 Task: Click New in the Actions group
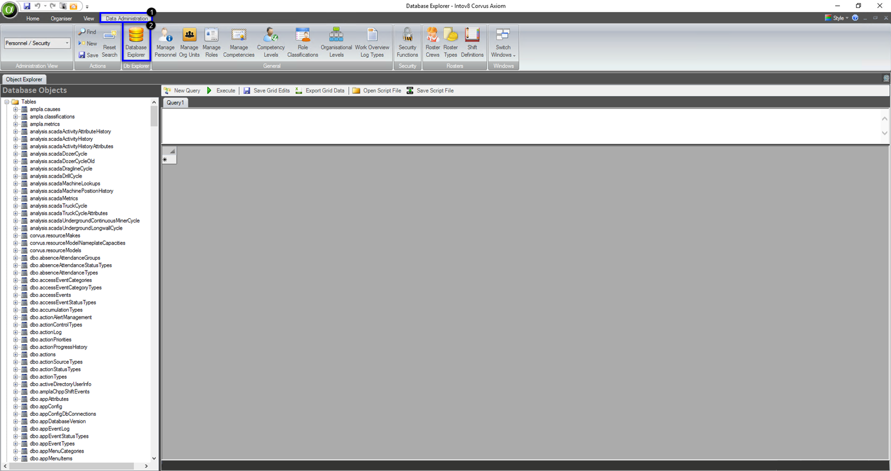click(x=88, y=44)
